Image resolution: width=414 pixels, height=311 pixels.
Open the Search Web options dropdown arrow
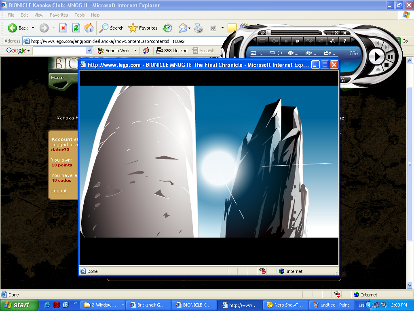click(x=135, y=51)
